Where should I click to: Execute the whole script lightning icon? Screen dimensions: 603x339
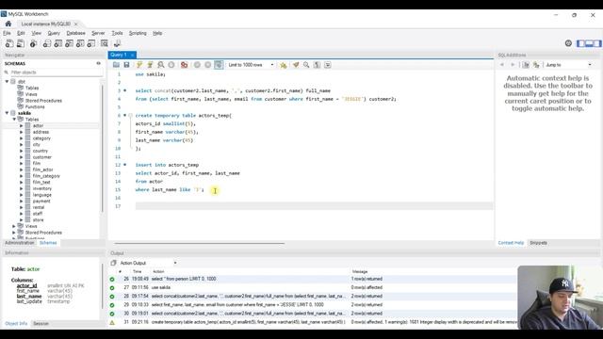(139, 65)
